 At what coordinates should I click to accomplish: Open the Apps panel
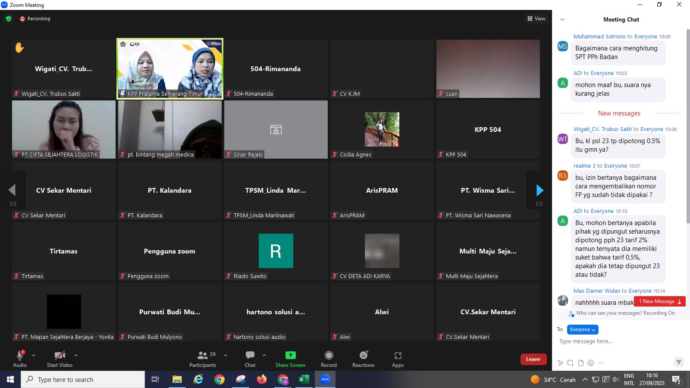pyautogui.click(x=398, y=359)
